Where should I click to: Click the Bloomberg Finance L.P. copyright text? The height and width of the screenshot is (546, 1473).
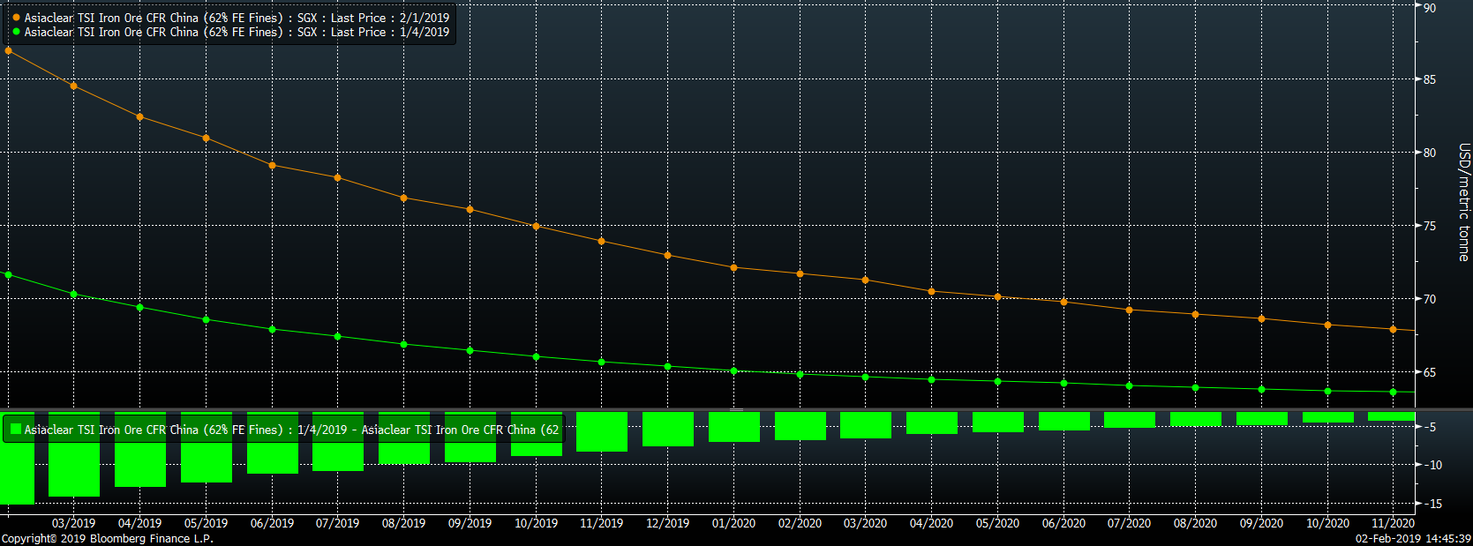108,538
